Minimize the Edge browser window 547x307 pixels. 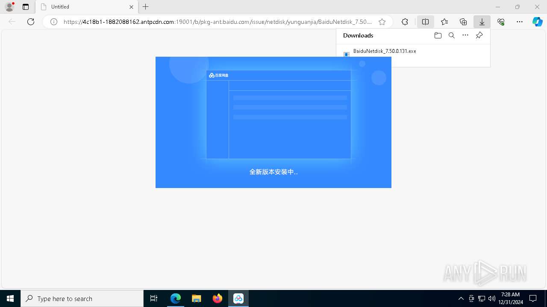[x=498, y=7]
